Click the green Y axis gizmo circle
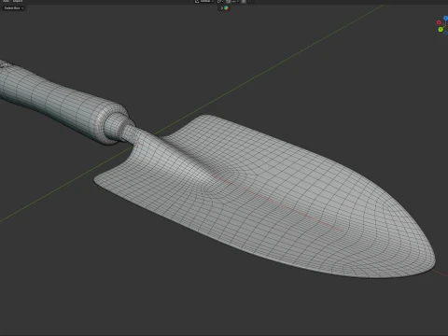Image resolution: width=448 pixels, height=336 pixels. [441, 30]
